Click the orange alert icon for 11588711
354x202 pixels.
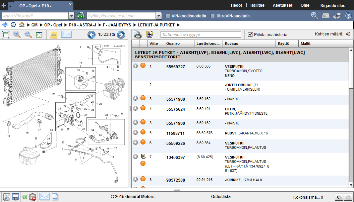(143, 132)
